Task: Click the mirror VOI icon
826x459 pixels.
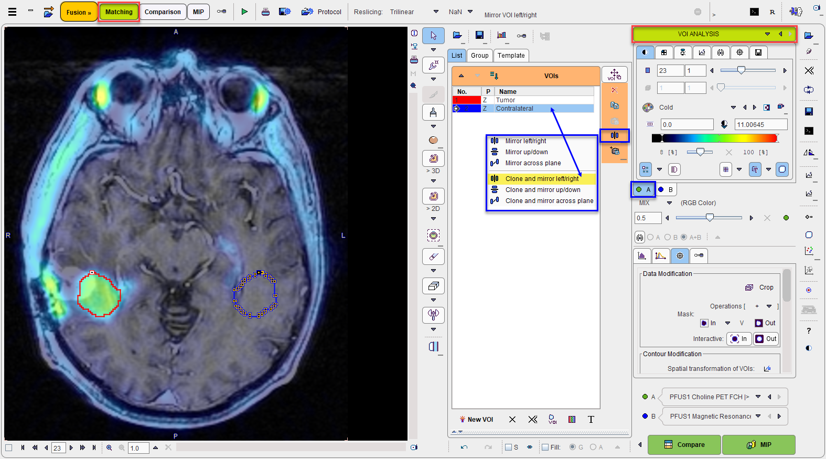Action: [x=615, y=135]
